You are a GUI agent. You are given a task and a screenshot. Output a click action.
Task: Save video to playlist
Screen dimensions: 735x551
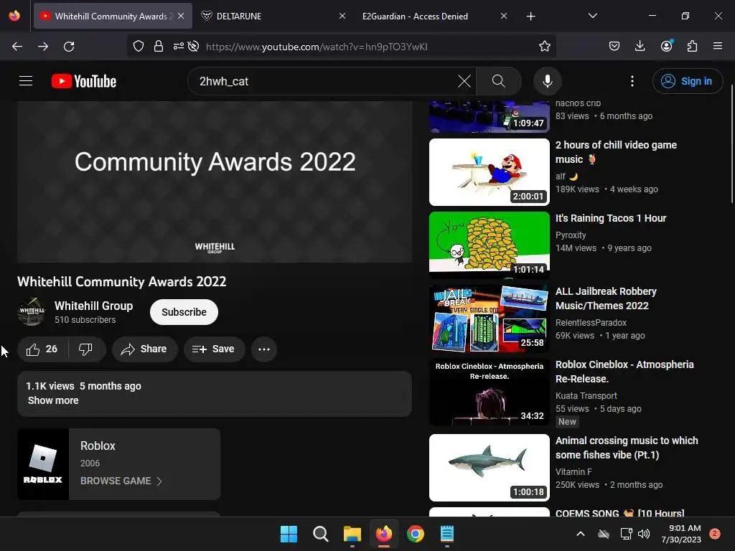click(x=214, y=349)
